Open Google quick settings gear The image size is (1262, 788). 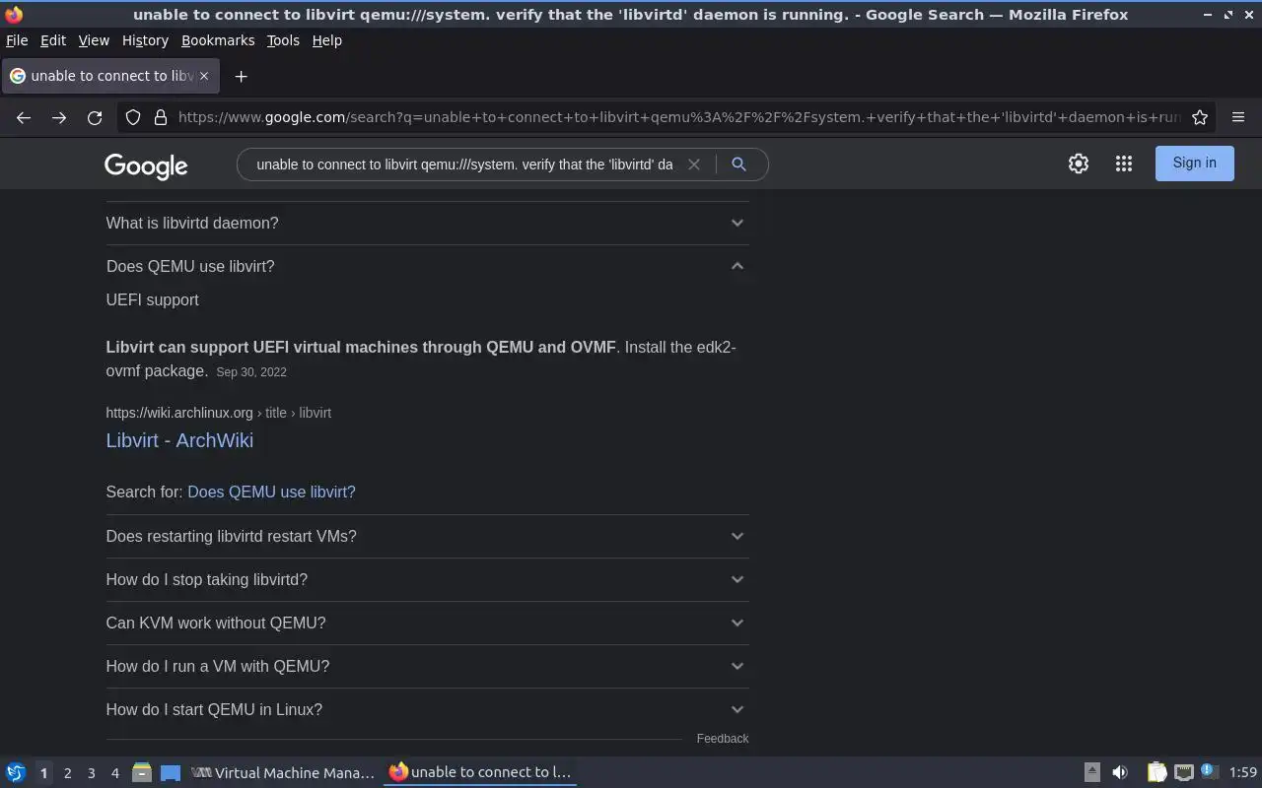pyautogui.click(x=1079, y=164)
